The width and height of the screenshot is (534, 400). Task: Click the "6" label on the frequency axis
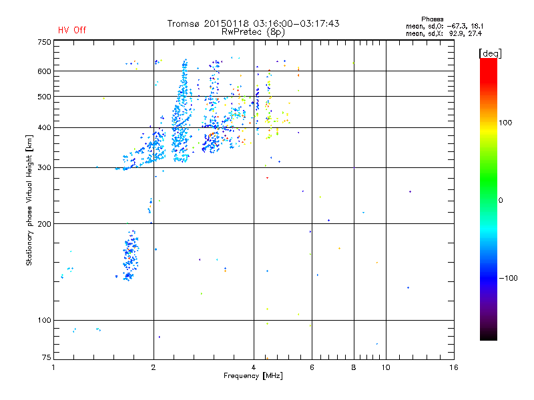pyautogui.click(x=312, y=367)
